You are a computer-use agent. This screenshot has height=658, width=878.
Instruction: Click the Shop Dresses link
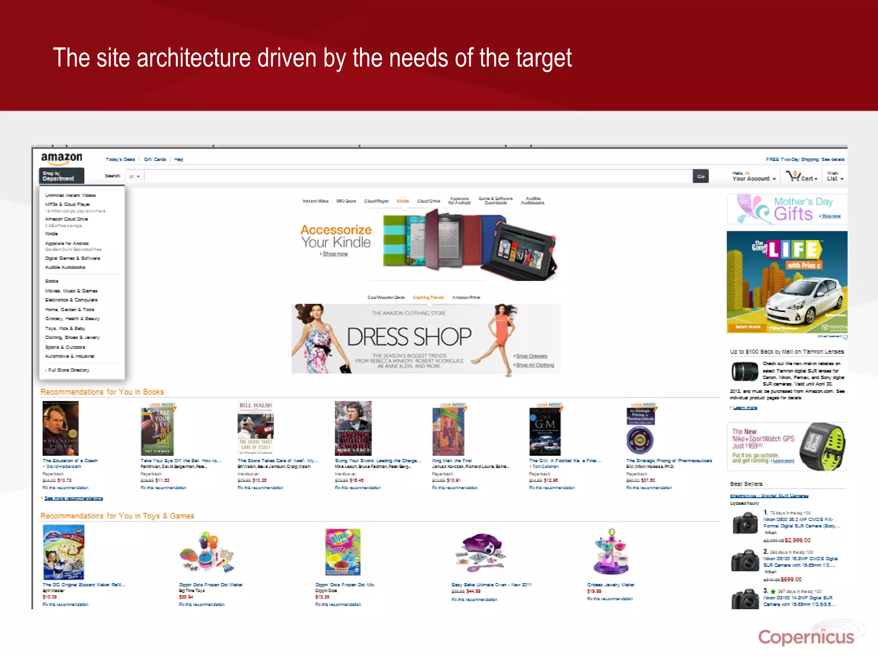click(x=531, y=356)
